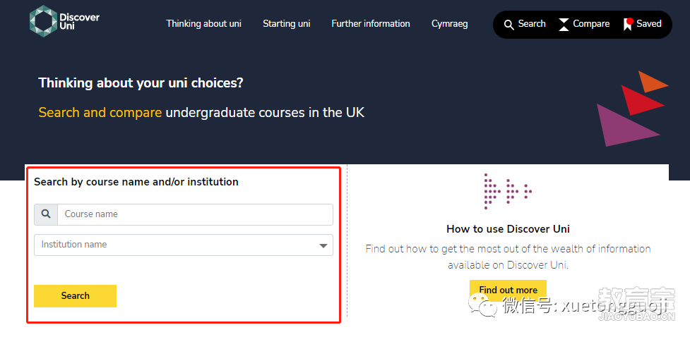This screenshot has width=690, height=337.
Task: Click the Find out more button
Action: tap(508, 290)
